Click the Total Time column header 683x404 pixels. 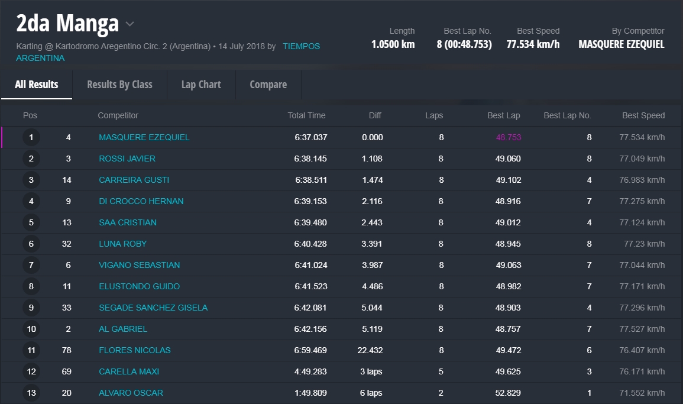[x=306, y=115]
